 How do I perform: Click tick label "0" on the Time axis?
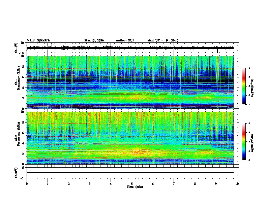(27, 184)
